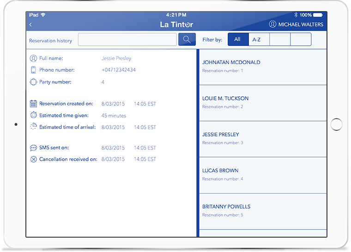Select the third blank filter tab
The width and height of the screenshot is (351, 252).
pyautogui.click(x=280, y=40)
